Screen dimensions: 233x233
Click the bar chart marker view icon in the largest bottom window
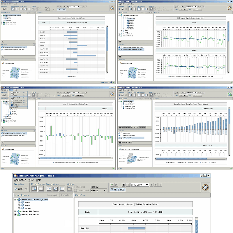[x=34, y=189]
